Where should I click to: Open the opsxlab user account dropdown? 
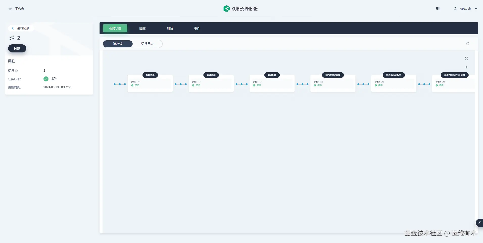(465, 8)
